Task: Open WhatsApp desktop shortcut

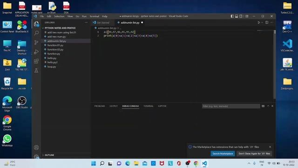Action: 7,140
